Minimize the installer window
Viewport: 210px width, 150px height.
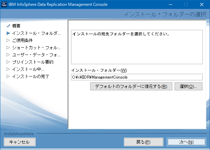[171, 4]
